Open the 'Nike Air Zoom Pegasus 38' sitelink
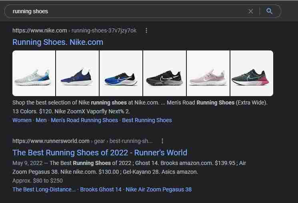Screen dimensions: 298x203 point(159,189)
